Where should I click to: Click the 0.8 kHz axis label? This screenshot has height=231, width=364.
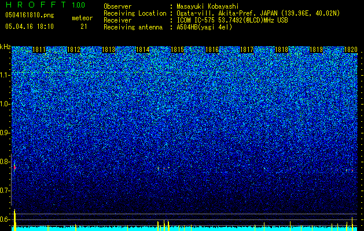coord(5,162)
